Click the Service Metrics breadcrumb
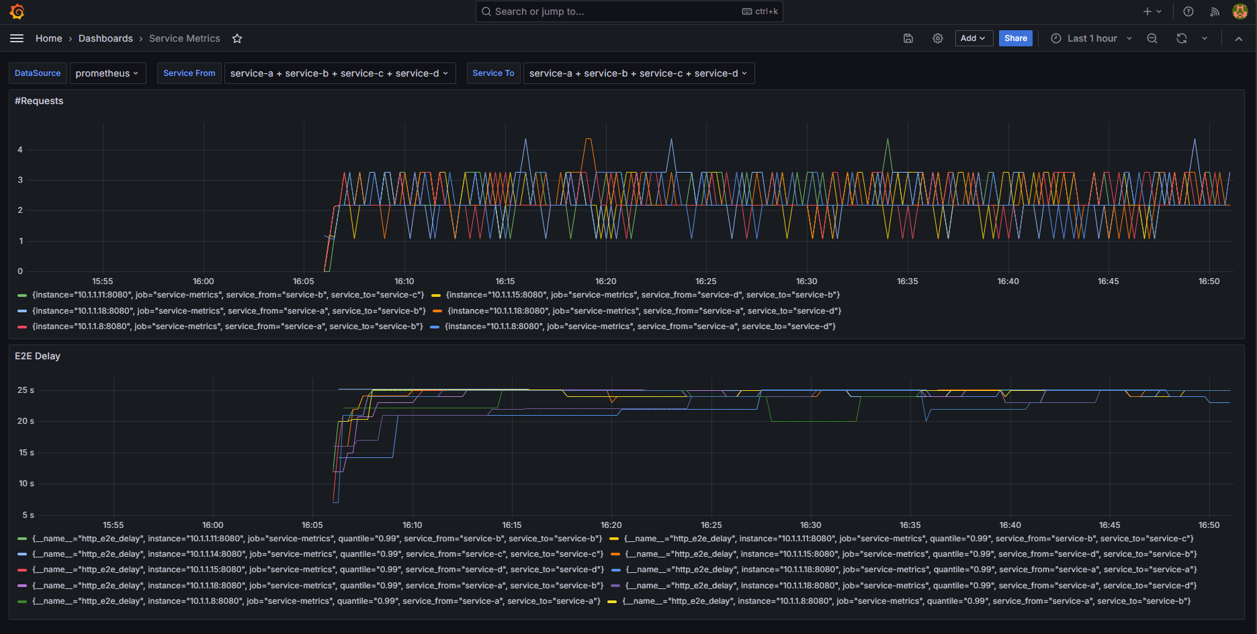Screen dimensions: 1257x634 point(185,38)
